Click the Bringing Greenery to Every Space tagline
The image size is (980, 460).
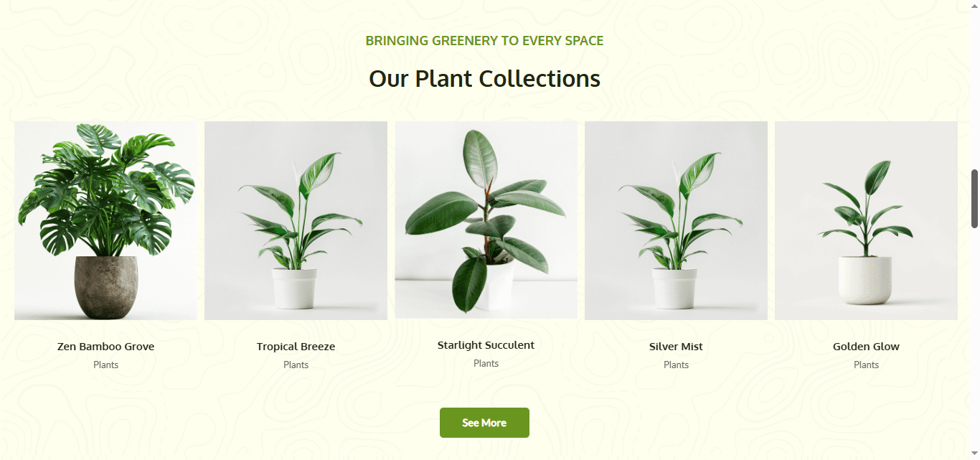(484, 41)
